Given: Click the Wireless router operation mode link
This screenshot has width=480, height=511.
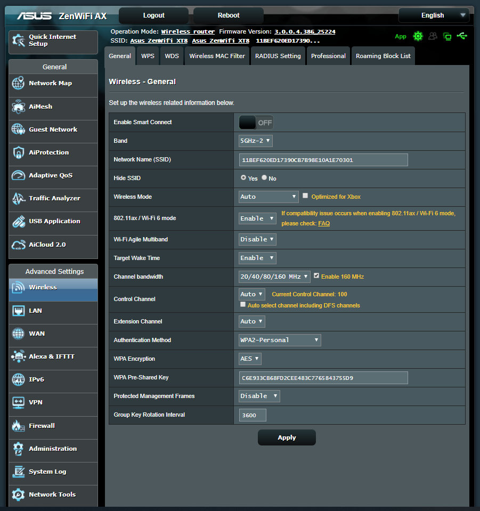Looking at the screenshot, I should coord(188,31).
